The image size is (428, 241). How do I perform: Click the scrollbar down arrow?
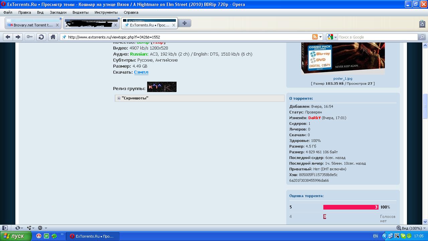(x=425, y=222)
